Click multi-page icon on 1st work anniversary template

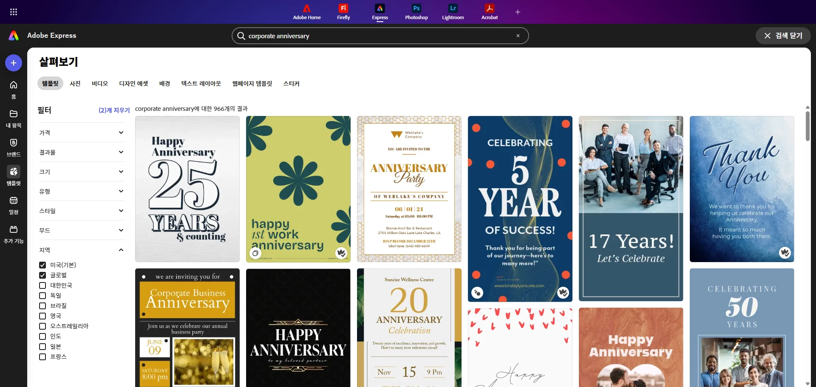(255, 253)
